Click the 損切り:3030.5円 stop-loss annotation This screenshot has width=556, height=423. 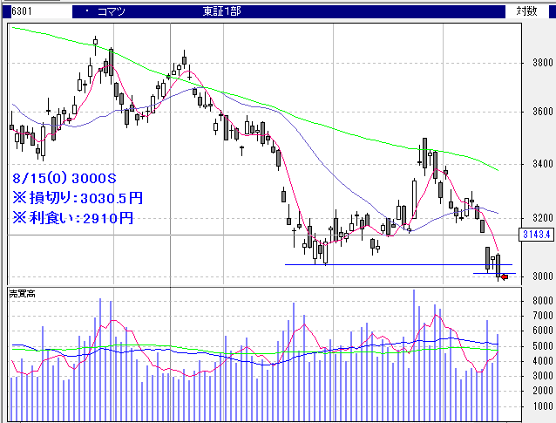tap(78, 197)
